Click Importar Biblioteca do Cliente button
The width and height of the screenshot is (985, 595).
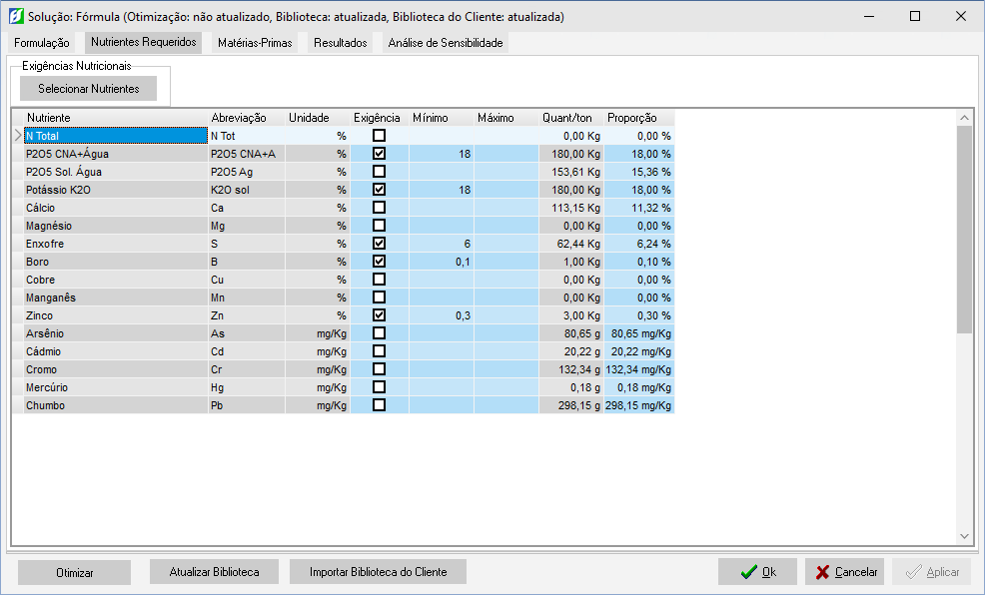(x=379, y=572)
